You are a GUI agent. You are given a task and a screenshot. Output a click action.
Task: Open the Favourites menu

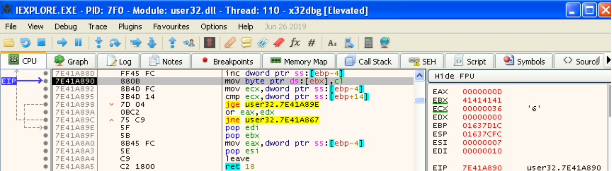(171, 27)
